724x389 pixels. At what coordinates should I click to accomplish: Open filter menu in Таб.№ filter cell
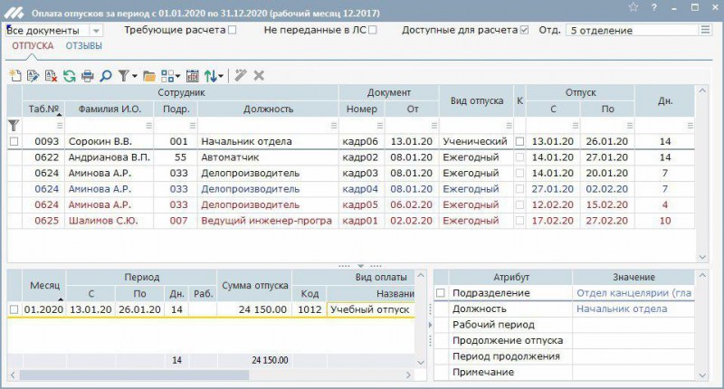click(59, 126)
